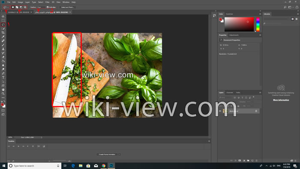Hide the Background layer with eye icon
The width and height of the screenshot is (300, 169).
pyautogui.click(x=220, y=111)
